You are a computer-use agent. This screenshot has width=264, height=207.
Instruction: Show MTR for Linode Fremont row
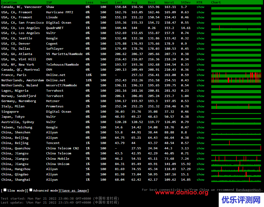[200, 17]
